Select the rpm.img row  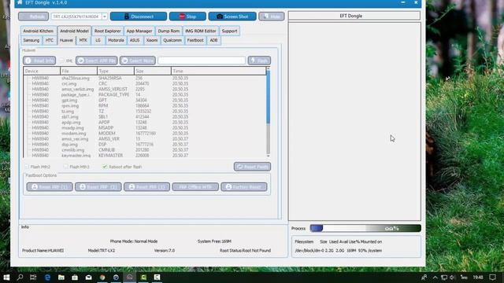point(145,106)
